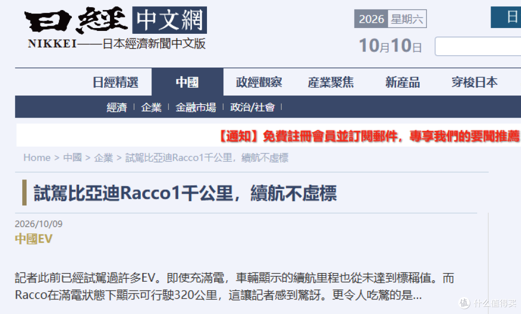Open the 日經精選 navigation tab
521x314 pixels.
point(115,82)
